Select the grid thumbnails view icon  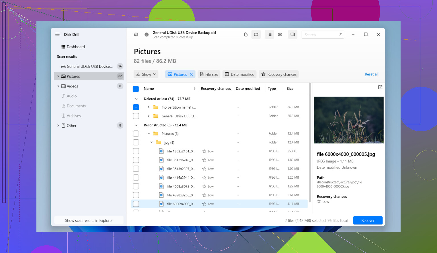point(280,34)
